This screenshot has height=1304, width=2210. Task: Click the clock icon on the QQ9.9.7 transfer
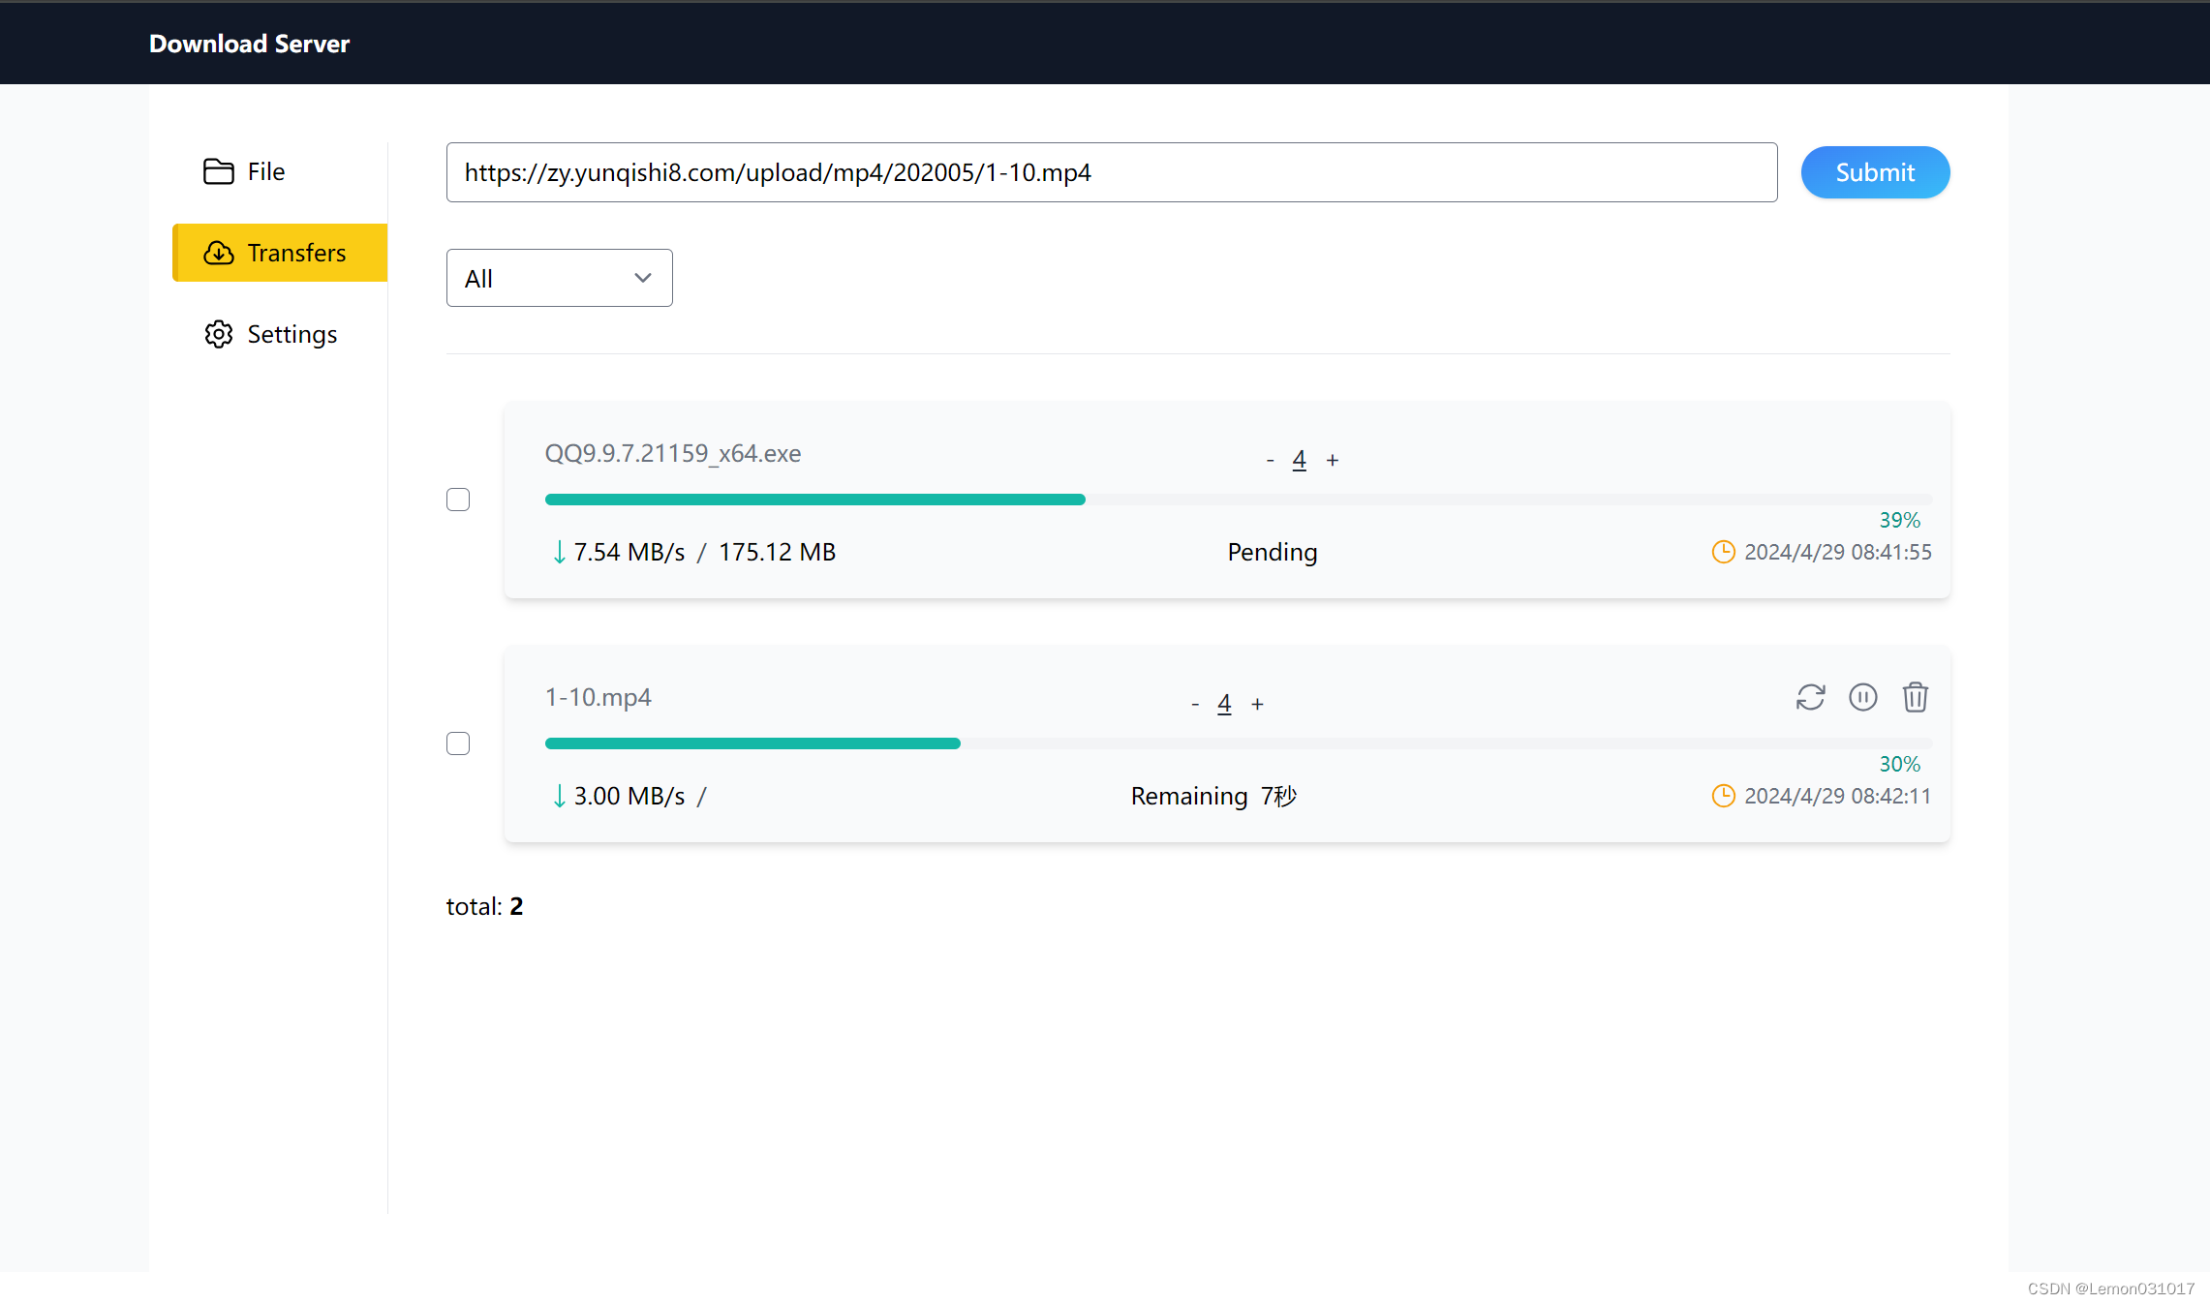1723,552
